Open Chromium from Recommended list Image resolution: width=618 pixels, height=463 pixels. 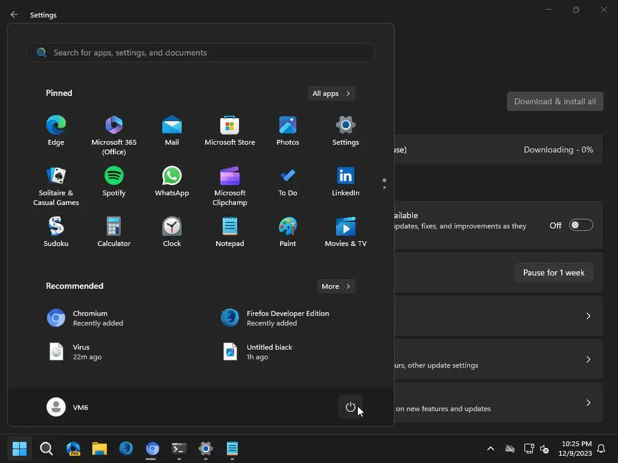(85, 318)
